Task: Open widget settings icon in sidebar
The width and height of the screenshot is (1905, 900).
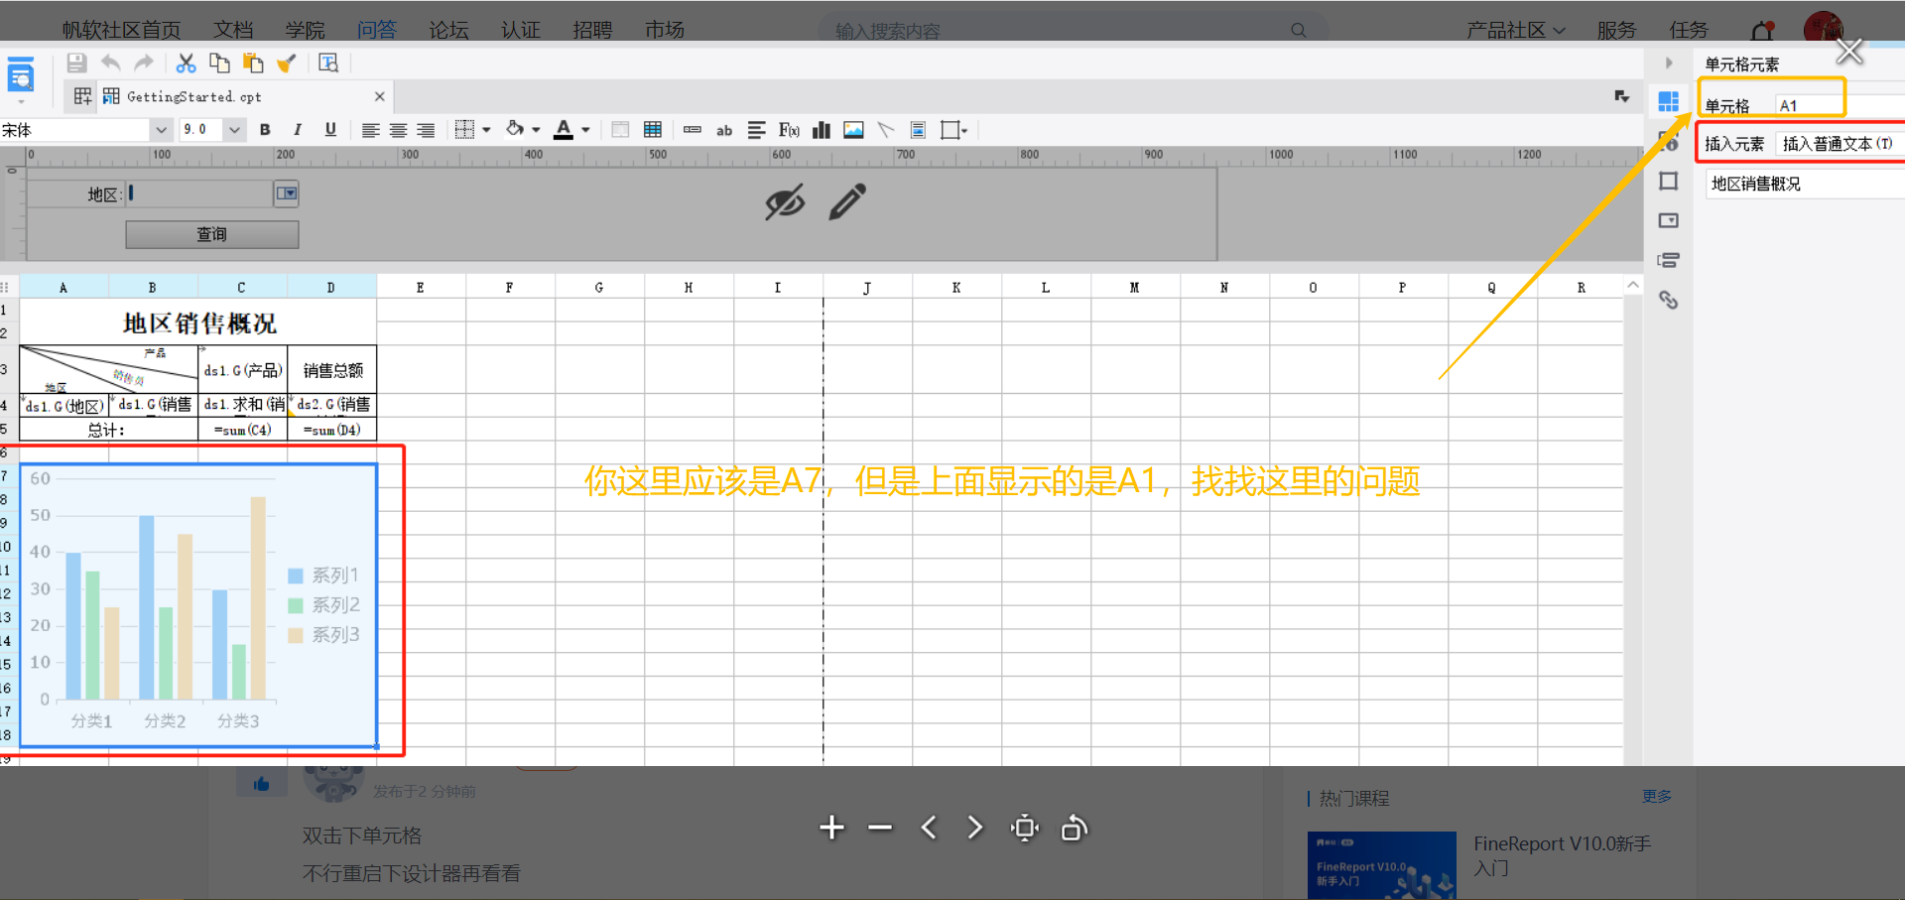Action: (1669, 220)
